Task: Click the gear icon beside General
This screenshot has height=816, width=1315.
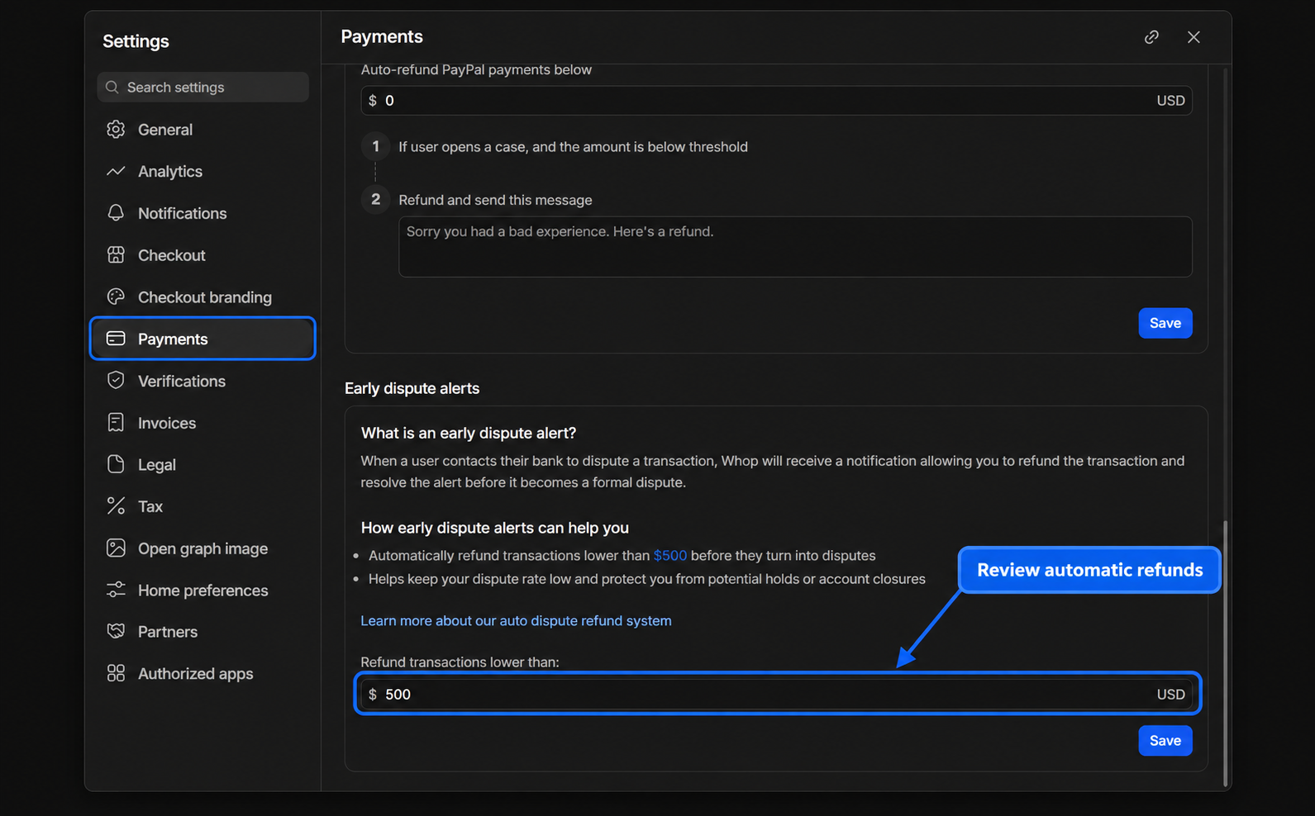Action: [x=116, y=130]
